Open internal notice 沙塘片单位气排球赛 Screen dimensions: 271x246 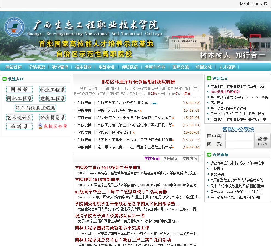pyautogui.click(x=237, y=163)
